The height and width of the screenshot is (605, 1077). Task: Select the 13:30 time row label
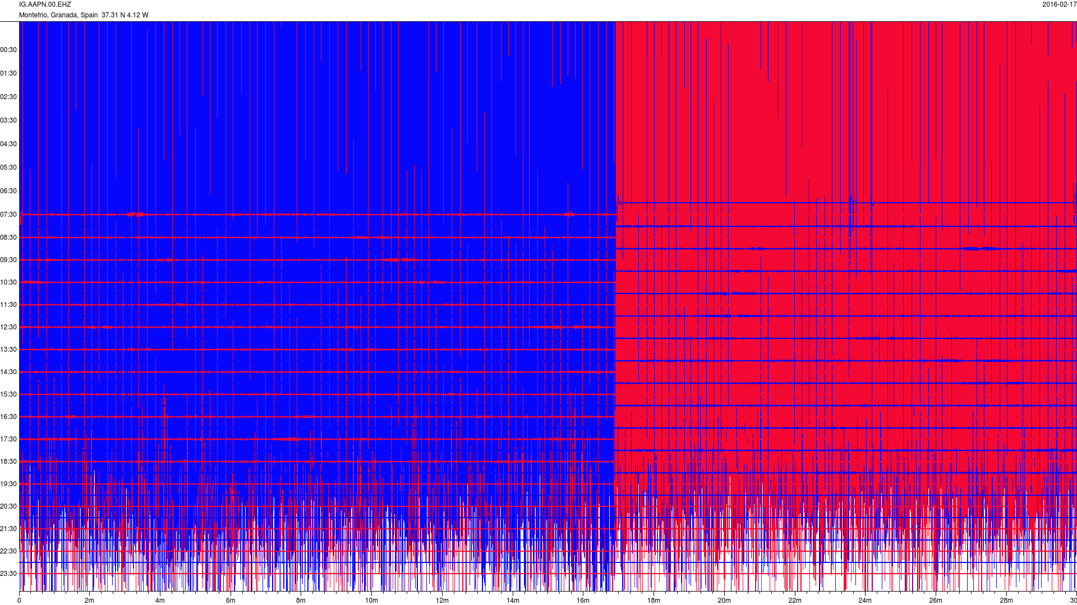click(8, 350)
